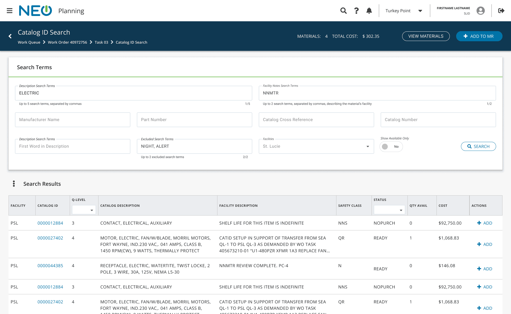Image resolution: width=511 pixels, height=314 pixels.
Task: Open catalog ID 0000044385 link
Action: [50, 266]
